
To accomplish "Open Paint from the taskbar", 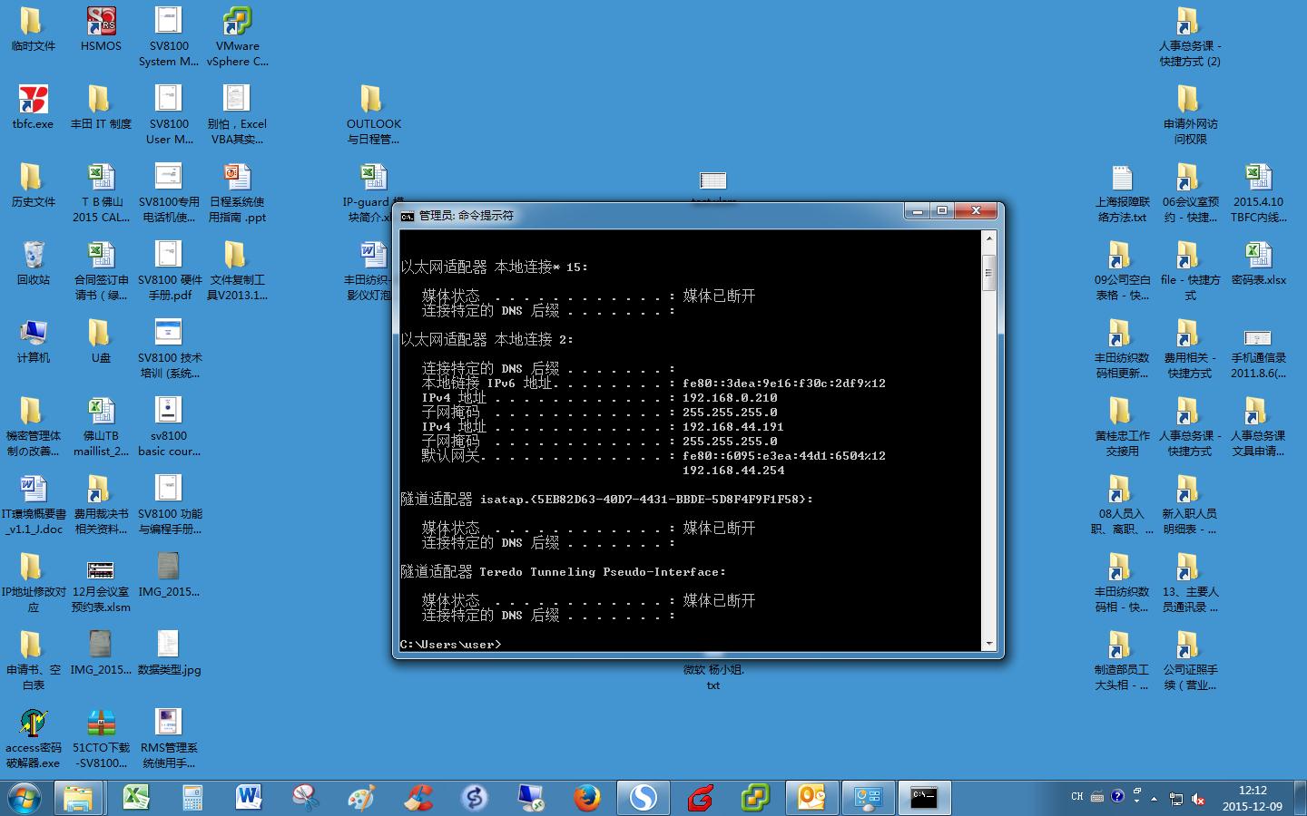I will [x=361, y=798].
